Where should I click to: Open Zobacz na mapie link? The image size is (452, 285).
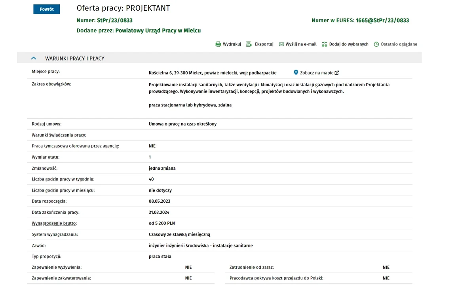click(317, 72)
